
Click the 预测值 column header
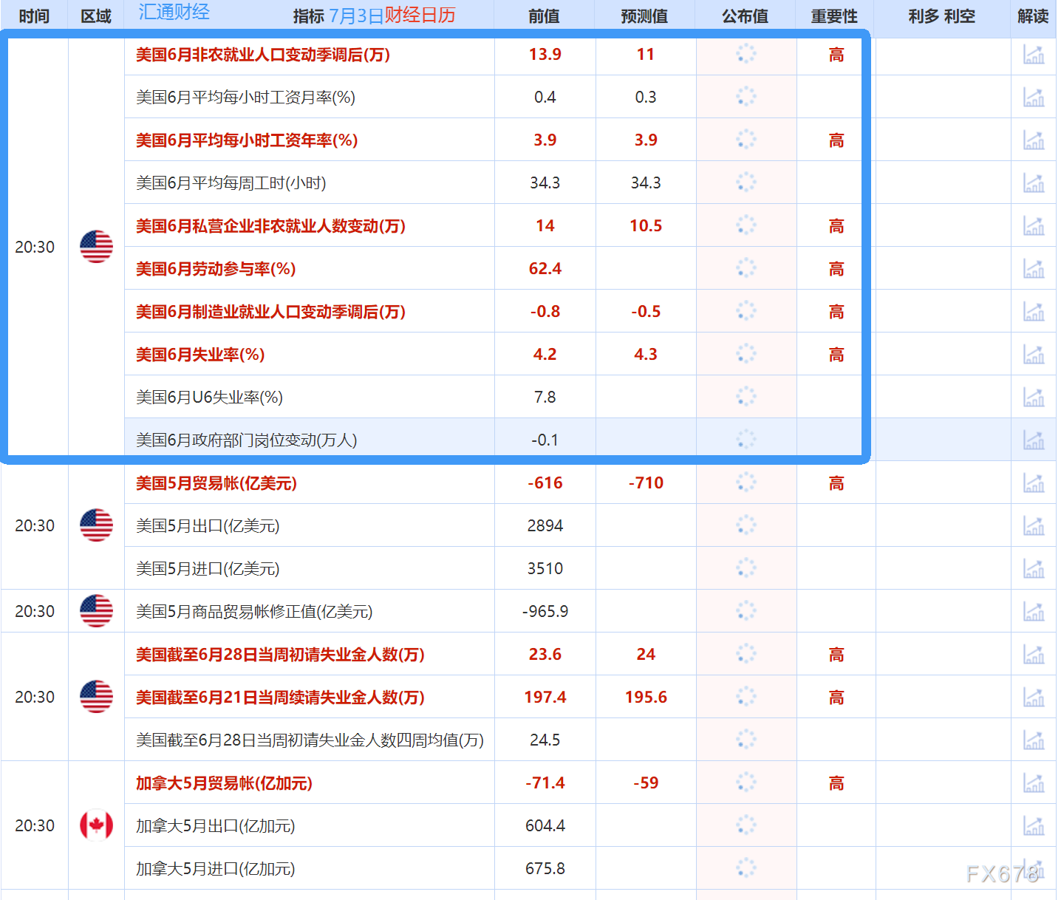tap(645, 15)
